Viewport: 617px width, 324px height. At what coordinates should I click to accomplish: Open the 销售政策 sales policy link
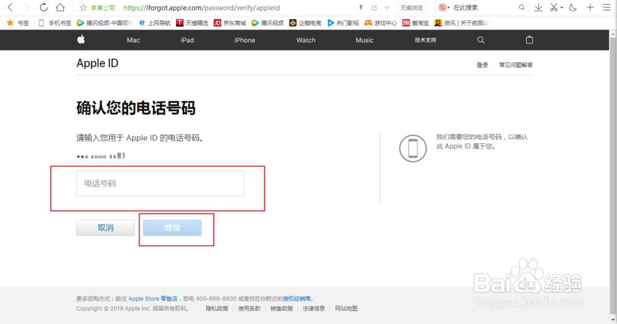click(x=281, y=309)
